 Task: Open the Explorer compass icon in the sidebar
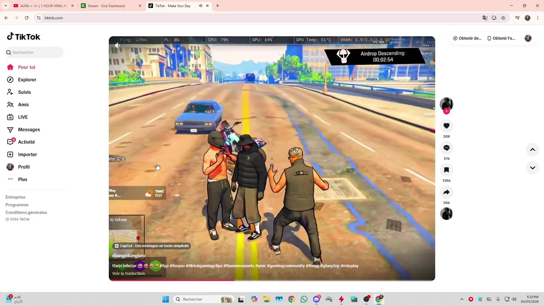click(x=10, y=79)
